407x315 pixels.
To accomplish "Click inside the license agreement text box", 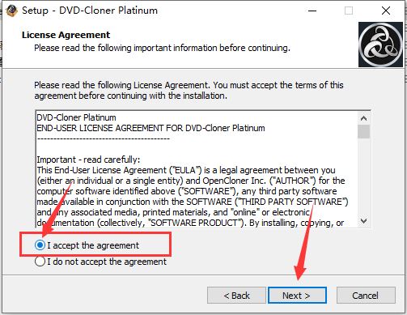I will coord(197,169).
